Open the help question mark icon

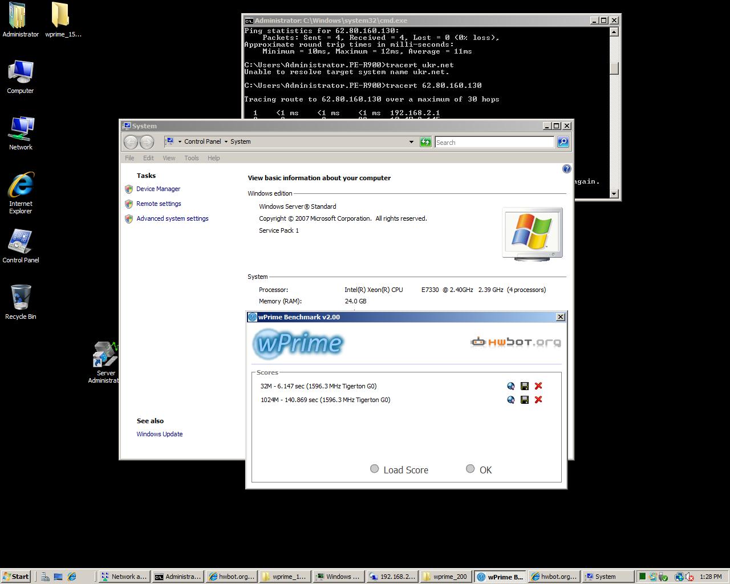[x=566, y=169]
